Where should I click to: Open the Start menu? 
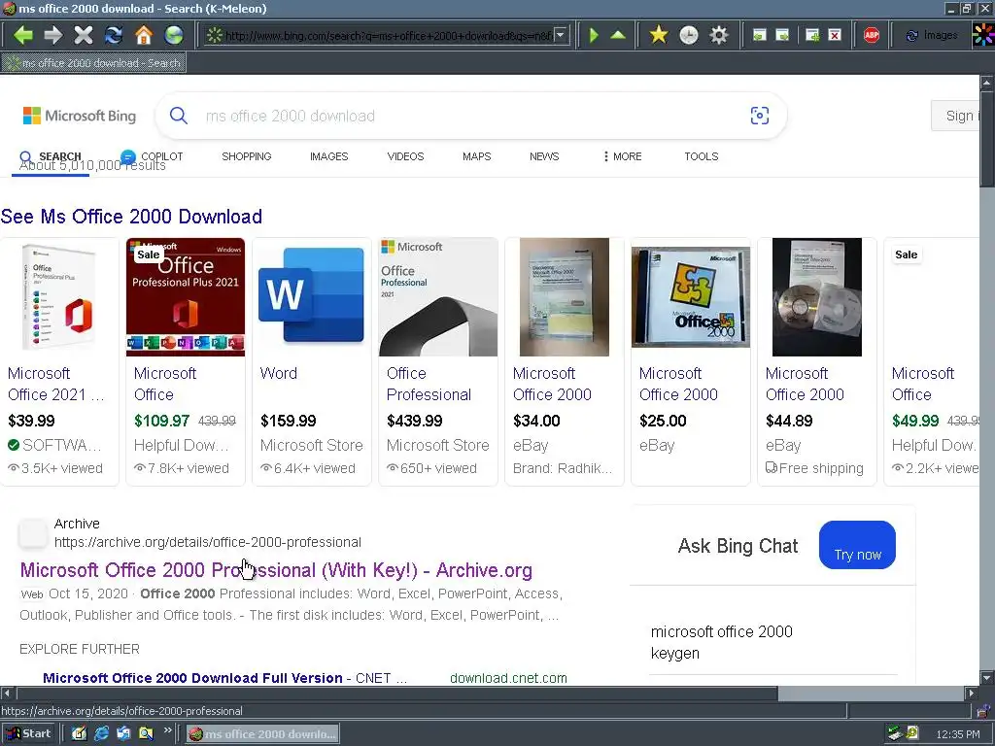tap(28, 734)
